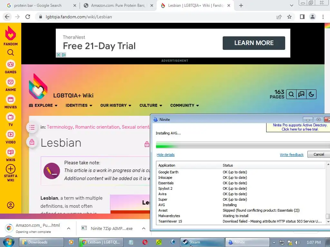
Task: Toggle browser side panel
Action: (x=302, y=17)
